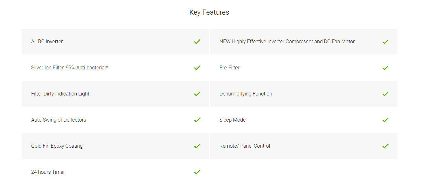Viewport: 429px width, 190px height.
Task: Click checkmark next to Inverter Compressor feature
Action: click(x=385, y=42)
